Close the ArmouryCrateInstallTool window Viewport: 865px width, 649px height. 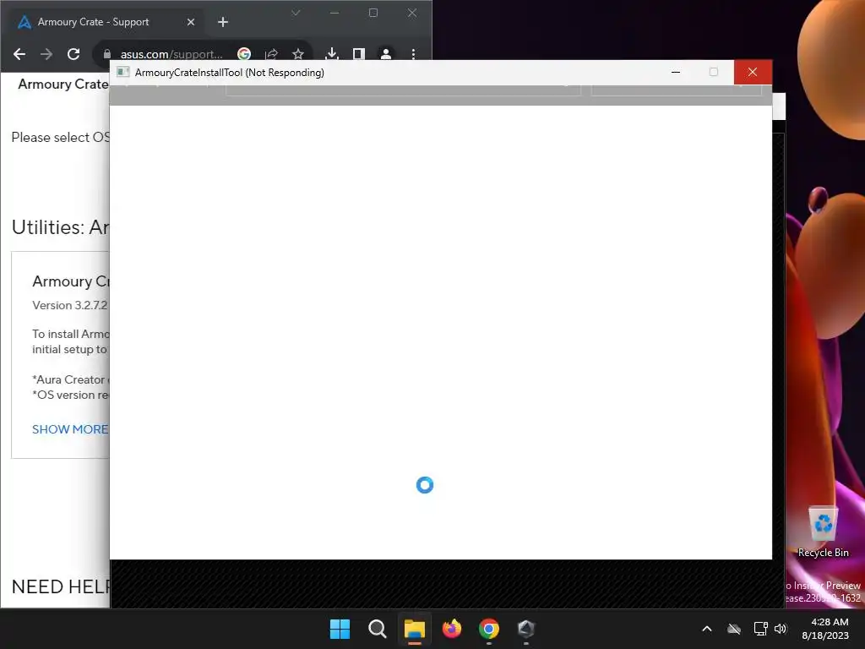click(753, 73)
